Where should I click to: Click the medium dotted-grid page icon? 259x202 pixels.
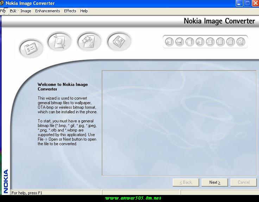(220, 42)
